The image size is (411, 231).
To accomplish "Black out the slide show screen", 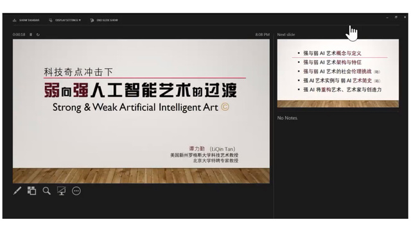I will (62, 191).
